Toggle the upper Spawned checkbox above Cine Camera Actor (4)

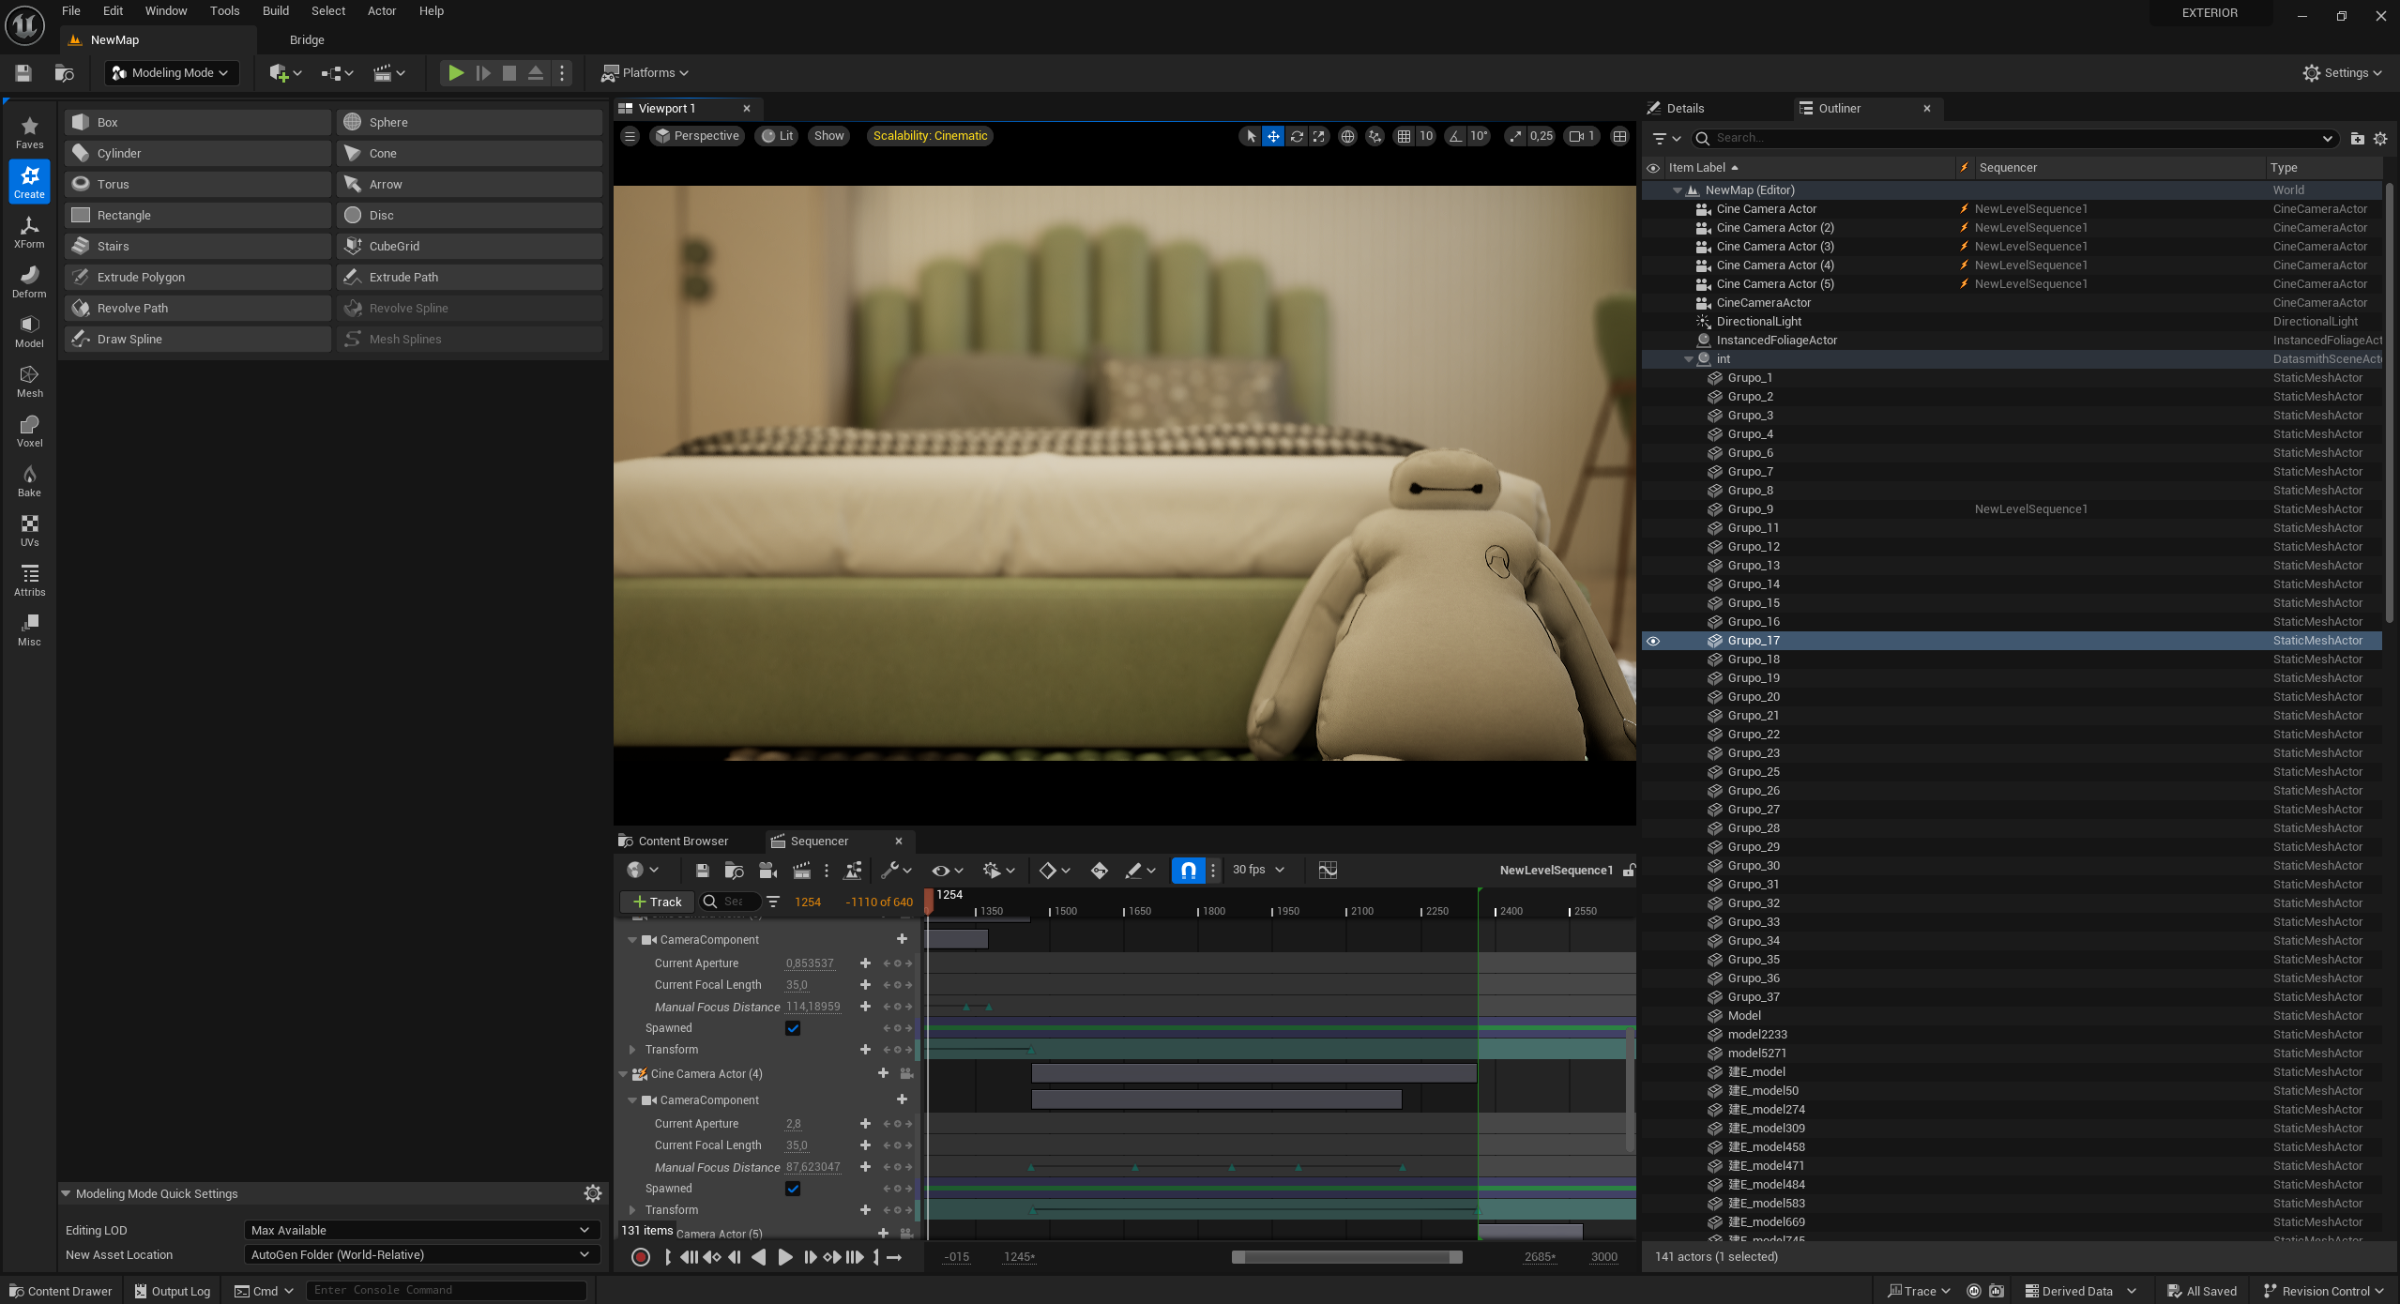793,1028
